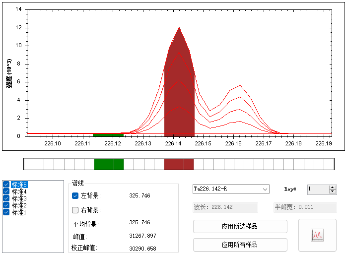Select the 标准4 list item label
The width and height of the screenshot is (347, 255).
click(x=19, y=191)
